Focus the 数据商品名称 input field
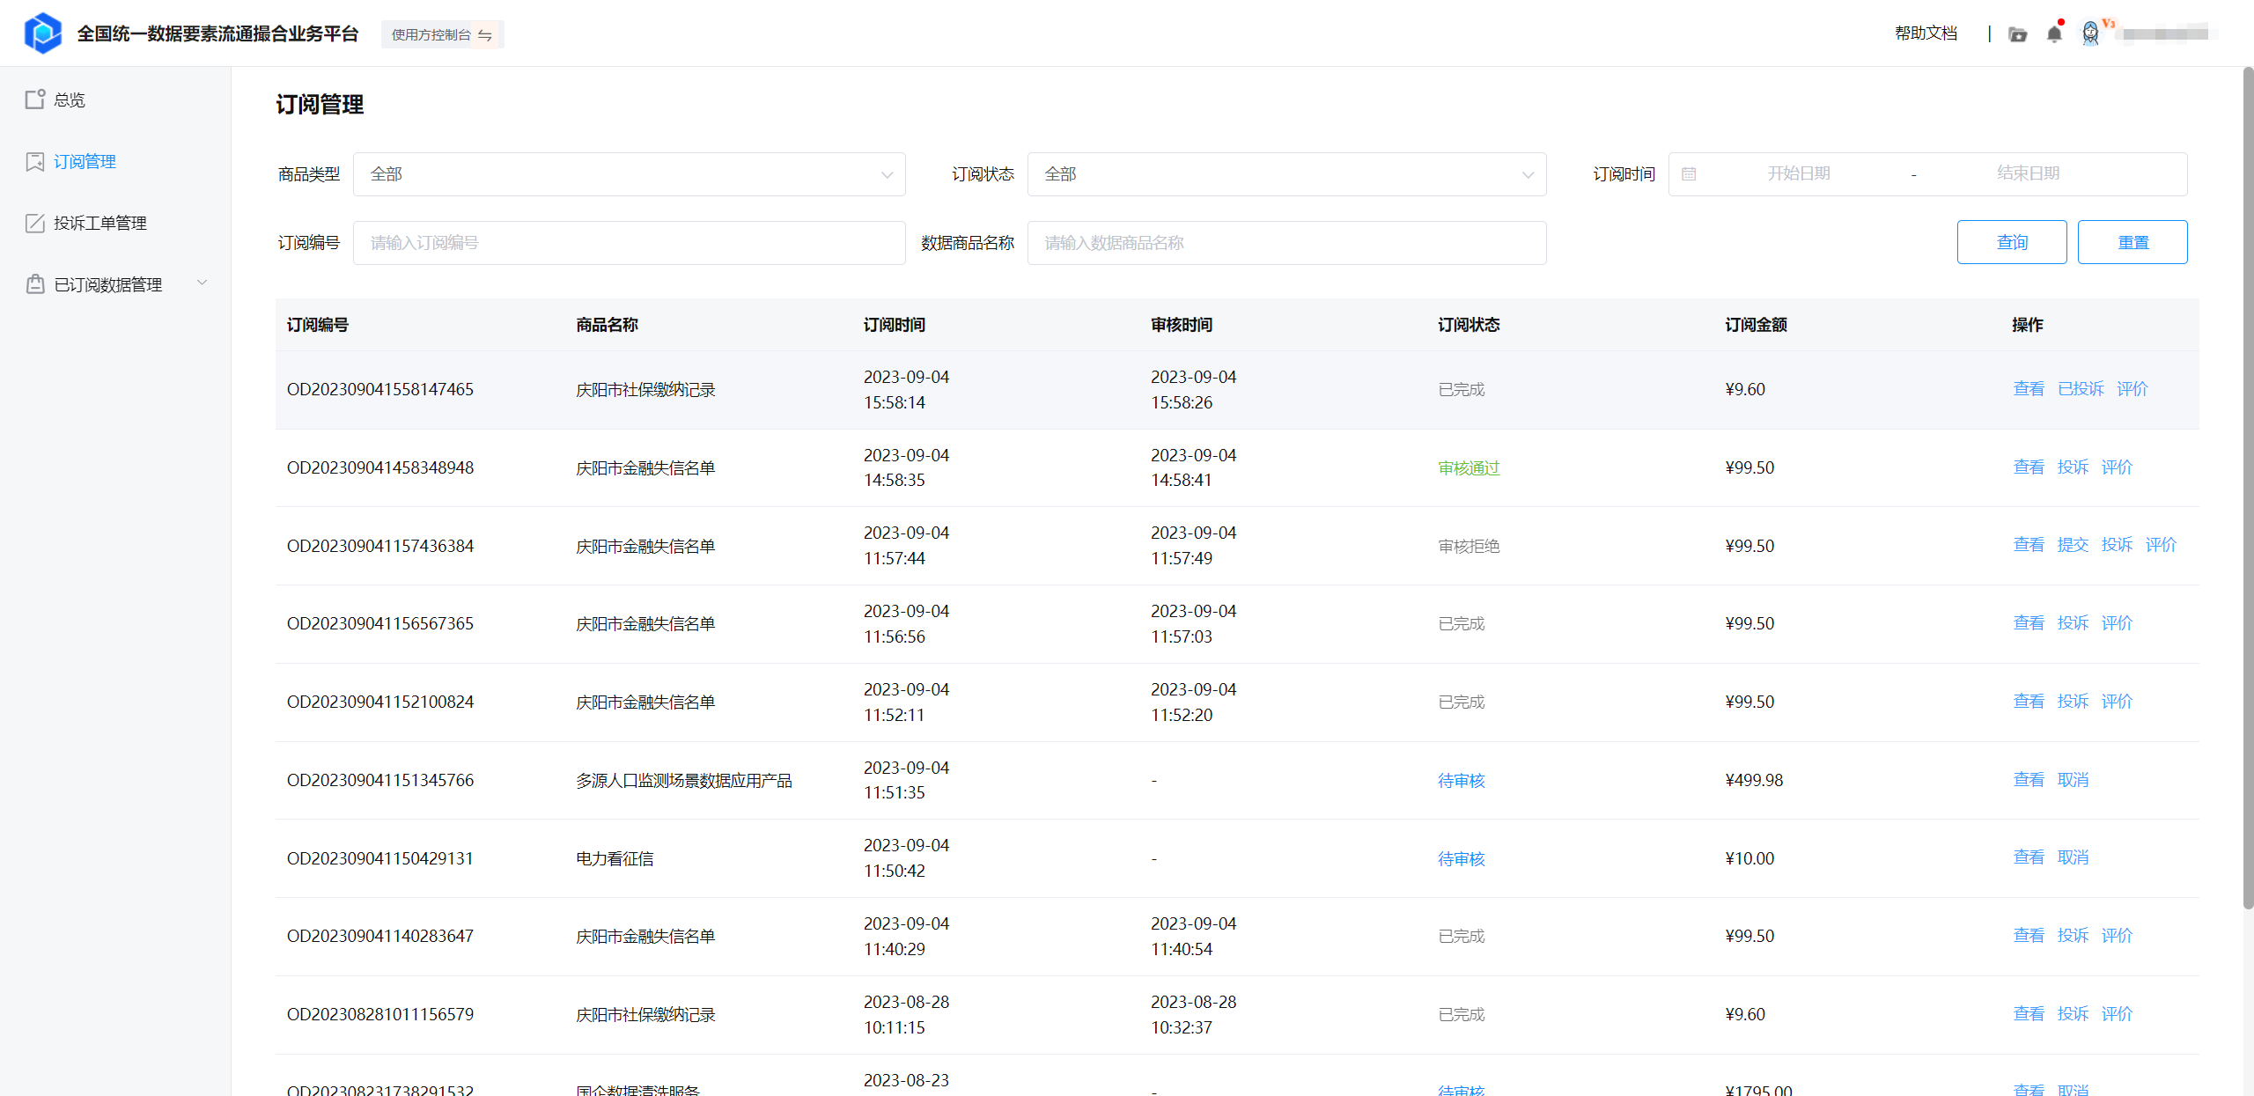 (x=1286, y=243)
